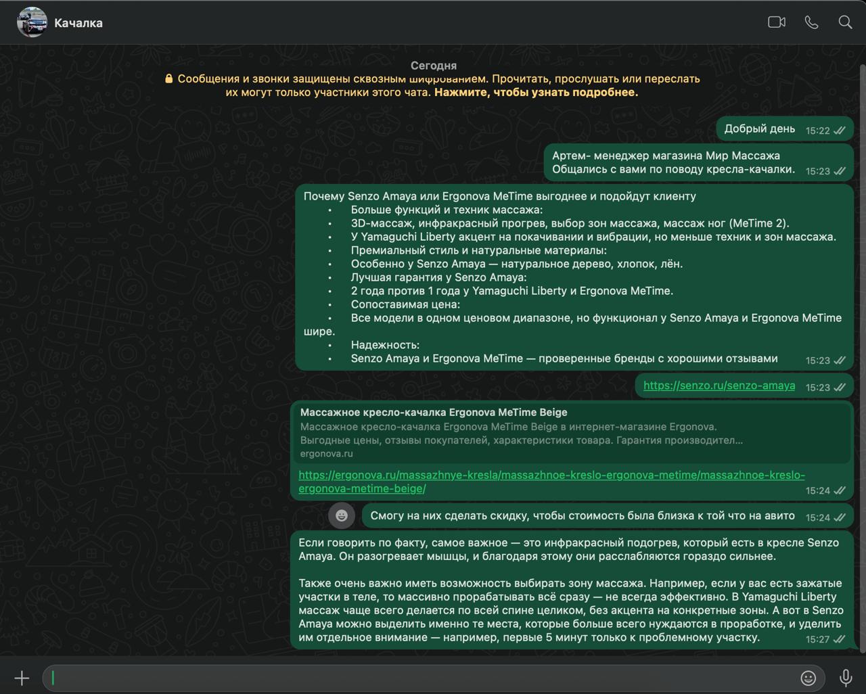Viewport: 866px width, 694px height.
Task: Click the 'Смогу на них сделать скидку' message
Action: coord(607,516)
